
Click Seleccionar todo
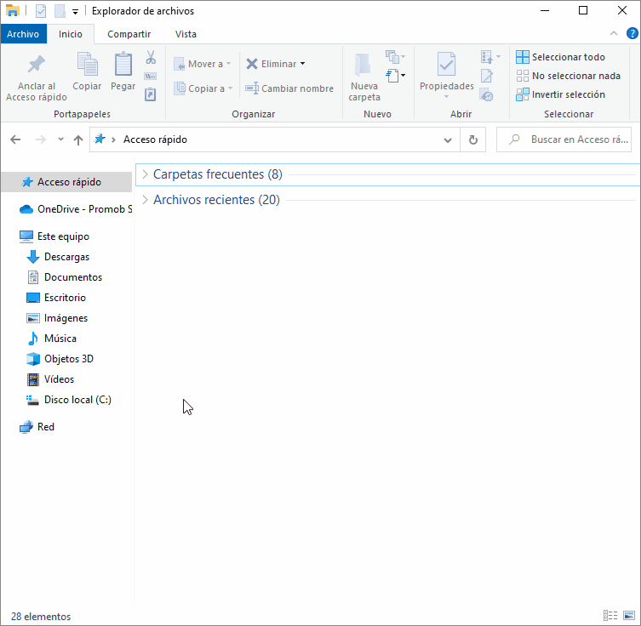pyautogui.click(x=568, y=57)
